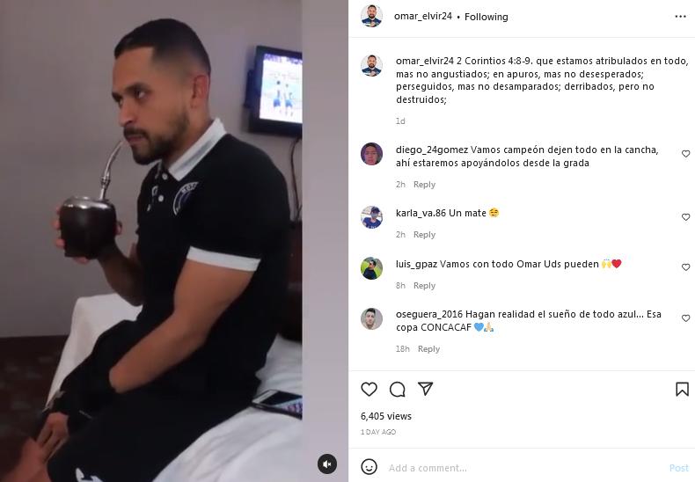Like diego_24gomez's comment
Screen dimensions: 695x482
coord(685,154)
